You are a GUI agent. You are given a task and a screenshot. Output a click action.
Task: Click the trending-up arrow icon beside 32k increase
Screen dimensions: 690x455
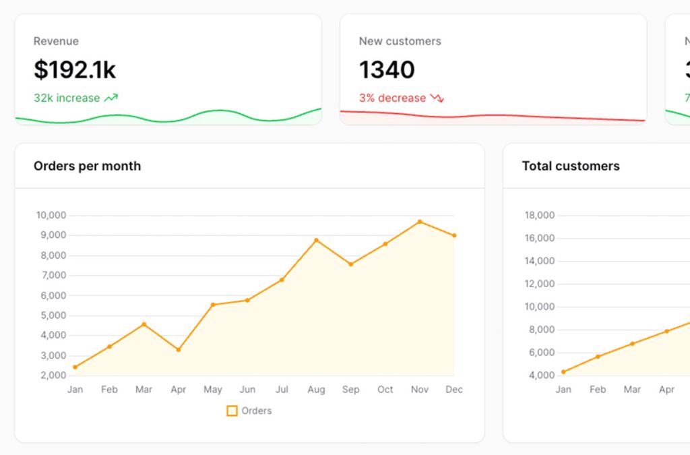click(x=111, y=98)
